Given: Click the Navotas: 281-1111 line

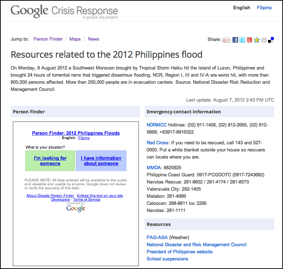Looking at the screenshot, I should click(x=166, y=210).
